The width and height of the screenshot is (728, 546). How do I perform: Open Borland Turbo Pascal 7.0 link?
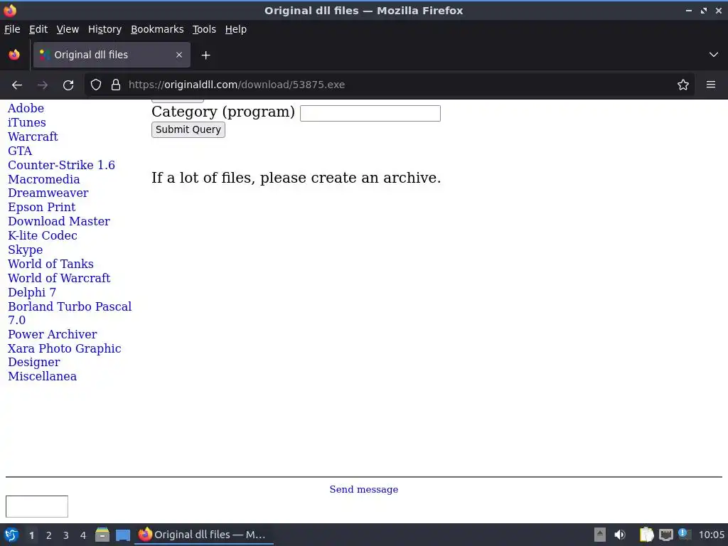click(70, 314)
